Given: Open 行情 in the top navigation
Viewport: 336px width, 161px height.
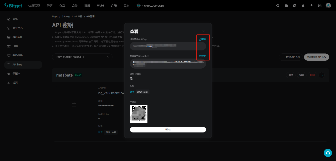Looking at the screenshot, I should tap(50, 6).
